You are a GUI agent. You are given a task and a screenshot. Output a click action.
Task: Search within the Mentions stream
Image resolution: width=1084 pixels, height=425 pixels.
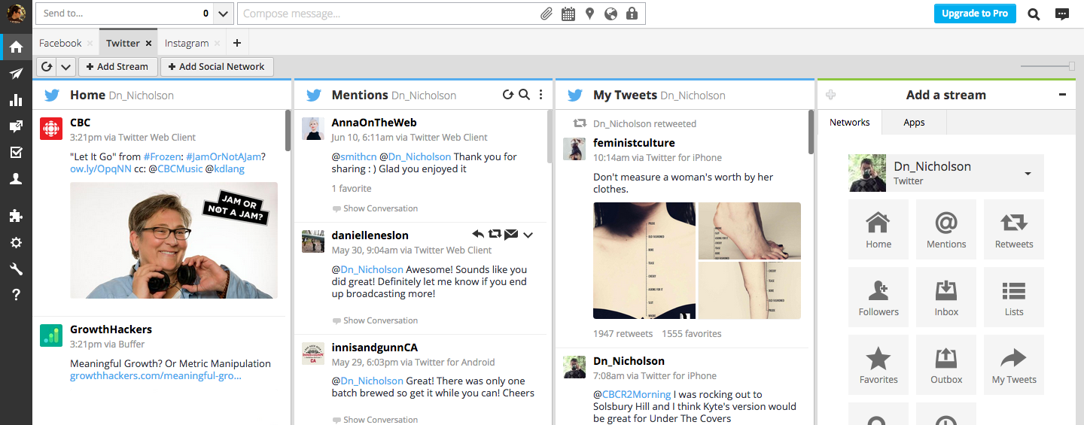525,95
